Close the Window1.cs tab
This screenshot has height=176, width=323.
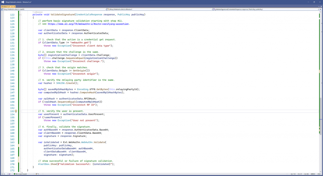click(14, 7)
